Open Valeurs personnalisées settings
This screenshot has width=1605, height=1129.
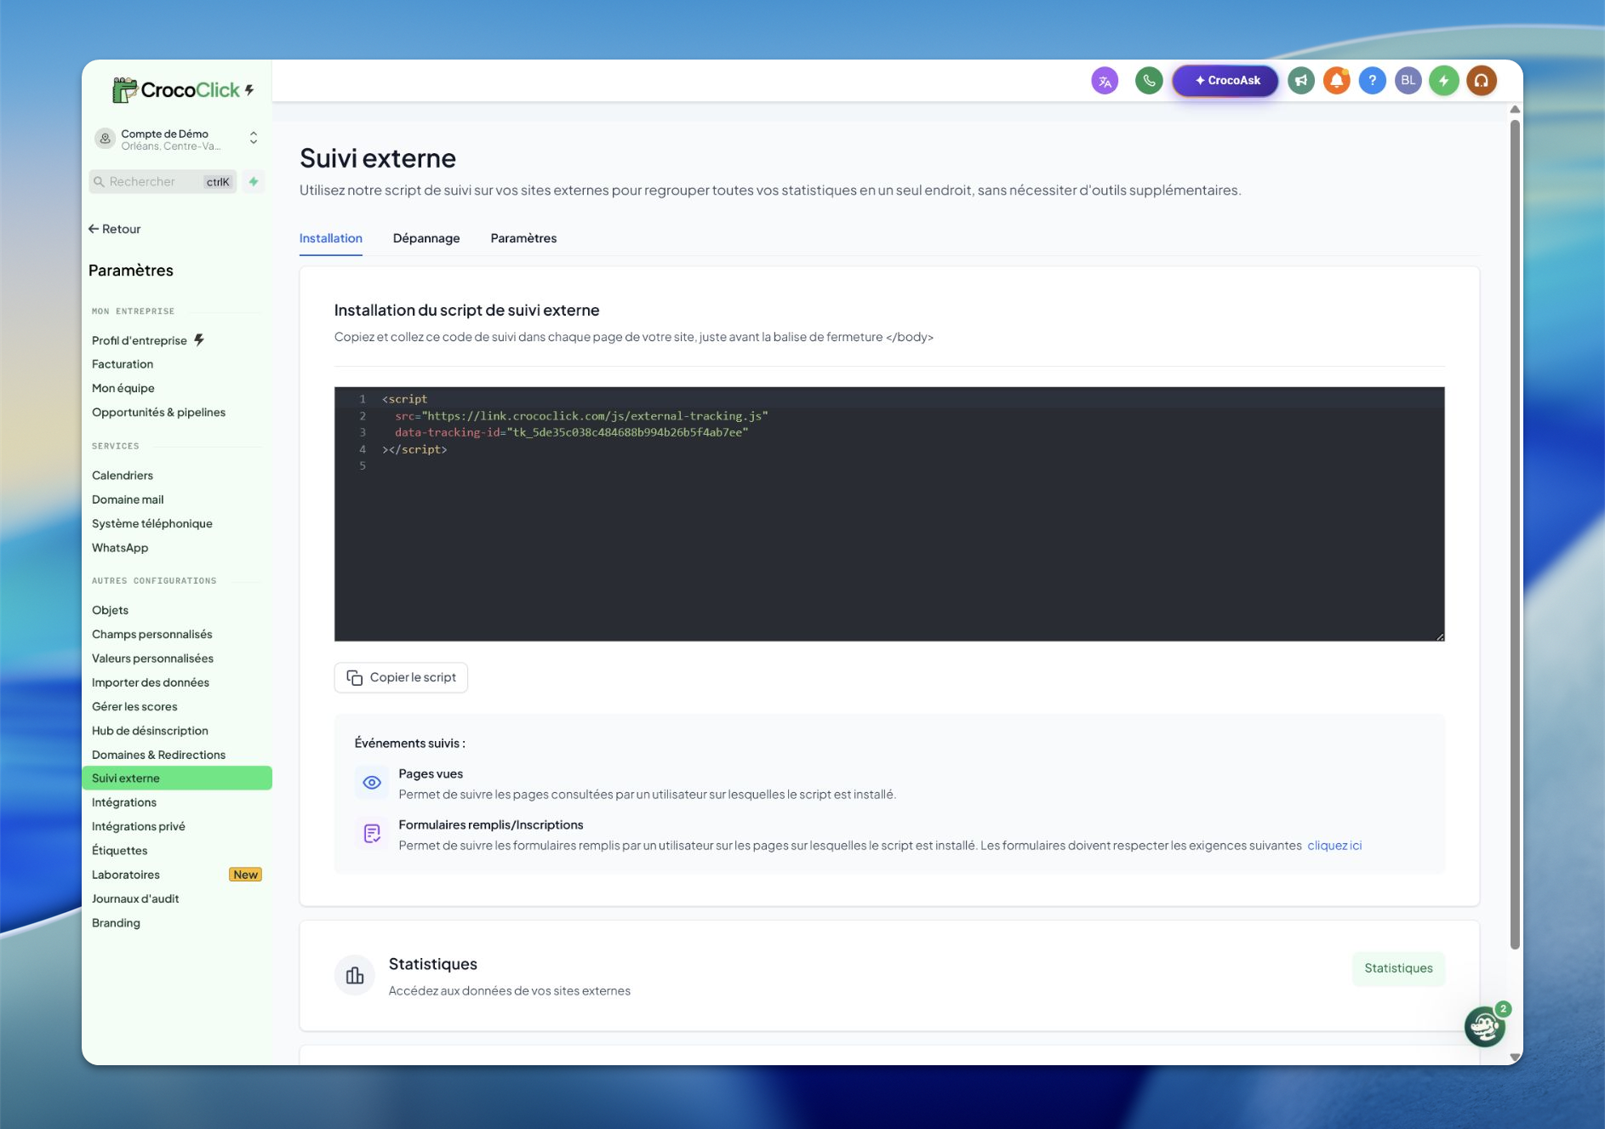point(153,659)
